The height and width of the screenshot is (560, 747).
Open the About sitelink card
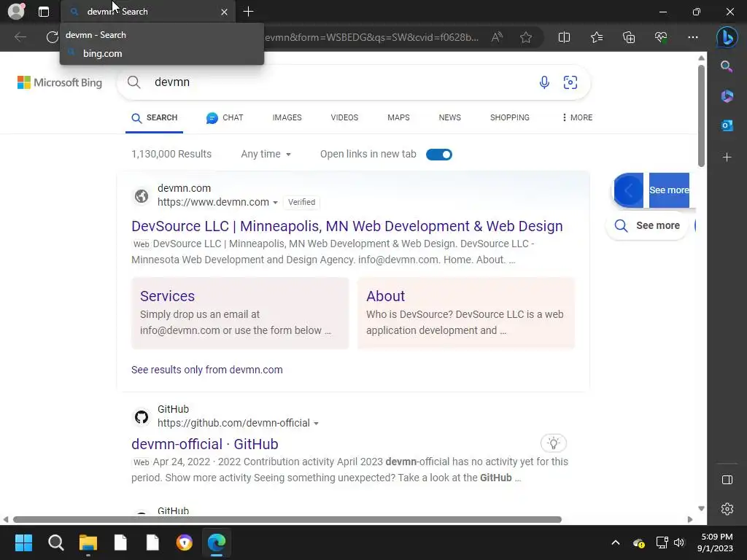click(x=466, y=313)
